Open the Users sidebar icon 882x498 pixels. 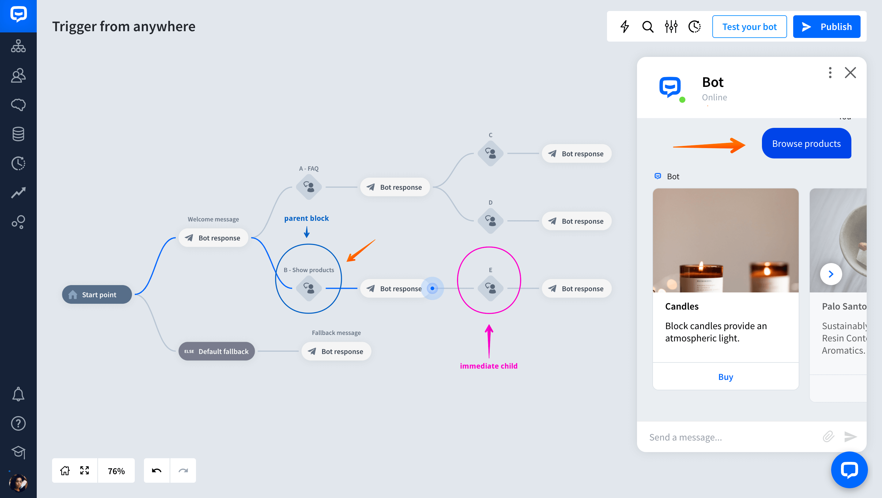tap(18, 75)
